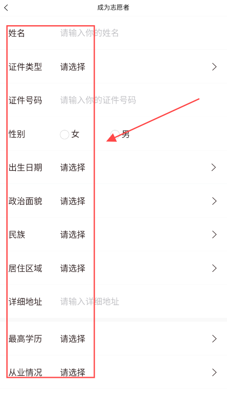Go back using the top-left arrow
Viewport: 227px width, 399px height.
click(6, 8)
